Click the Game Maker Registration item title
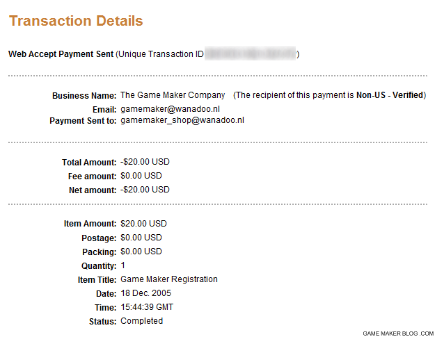435x337 pixels. pyautogui.click(x=169, y=279)
